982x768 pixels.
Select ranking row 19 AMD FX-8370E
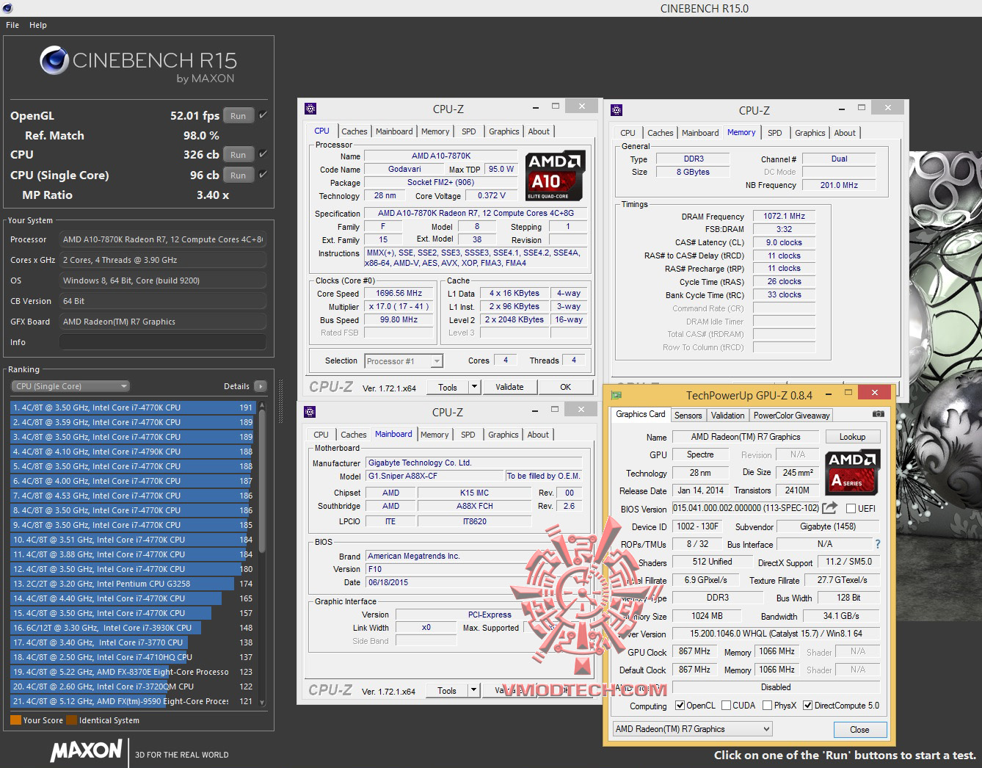point(132,672)
